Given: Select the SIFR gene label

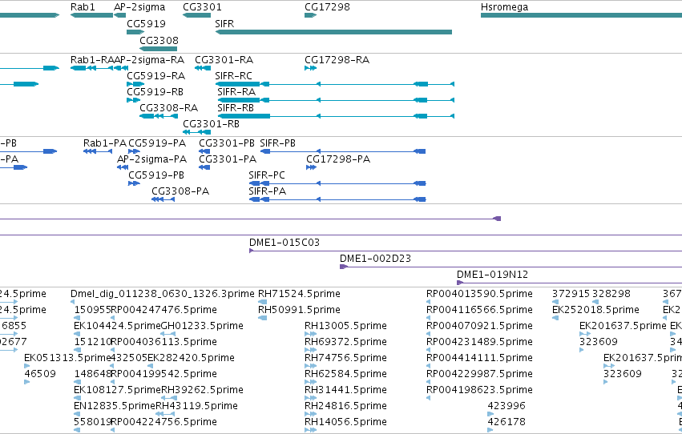Looking at the screenshot, I should click(224, 23).
